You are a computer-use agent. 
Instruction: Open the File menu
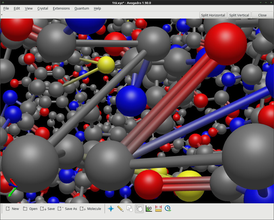point(6,8)
